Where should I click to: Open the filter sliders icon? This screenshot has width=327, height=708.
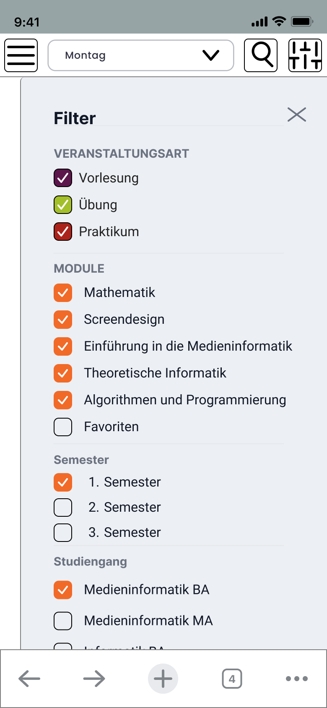coord(305,55)
